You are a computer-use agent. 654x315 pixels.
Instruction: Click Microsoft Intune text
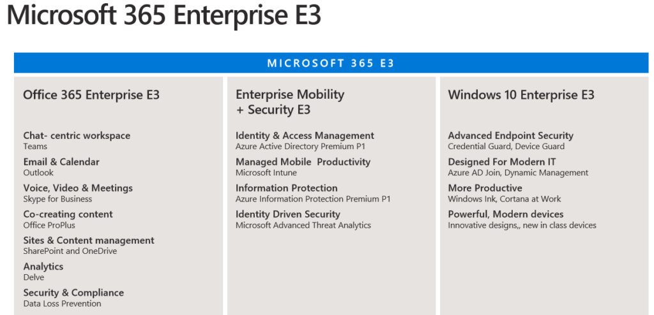[x=266, y=173]
